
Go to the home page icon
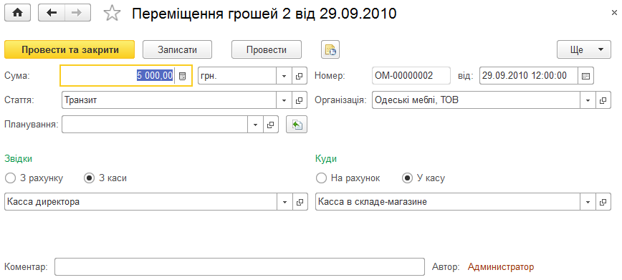[17, 13]
